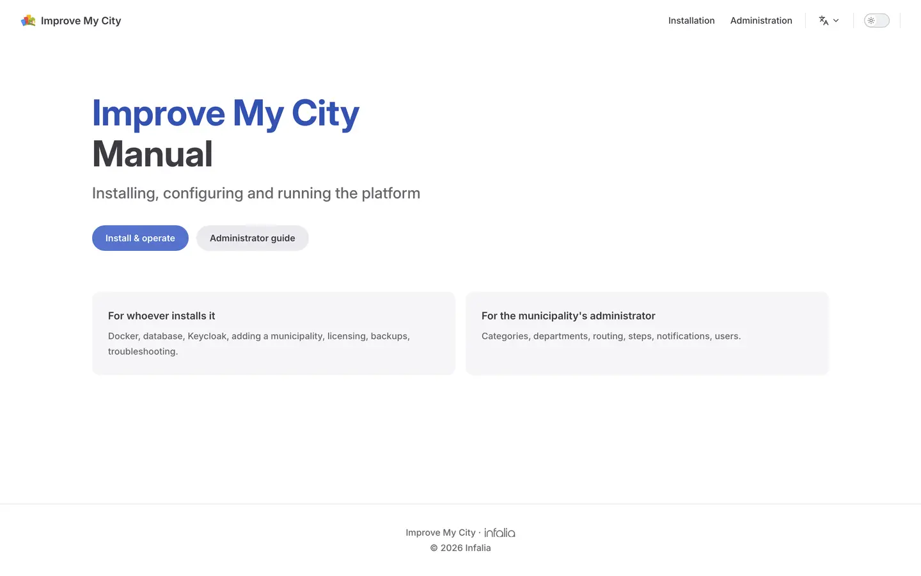Open the 'For whoever installs it' card
The image size is (921, 576).
tap(274, 333)
